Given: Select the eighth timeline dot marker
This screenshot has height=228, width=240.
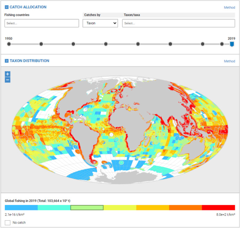Looking at the screenshot, I should (222, 44).
